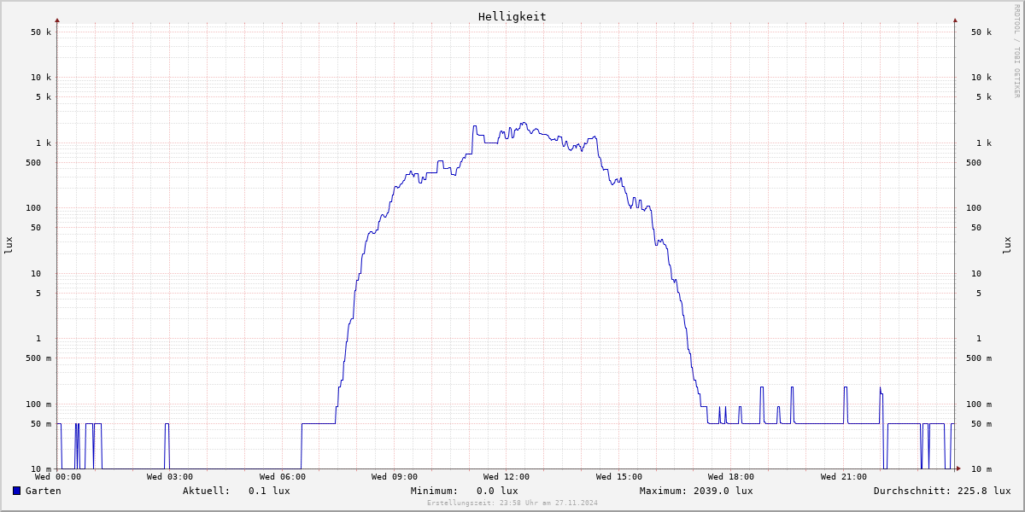1025x512 pixels.
Task: Click the '50 m' tick on left axis
Action: click(x=41, y=424)
